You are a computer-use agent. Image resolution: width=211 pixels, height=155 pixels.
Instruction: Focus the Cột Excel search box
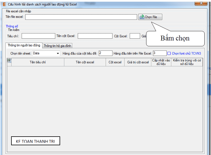pyautogui.click(x=135, y=36)
